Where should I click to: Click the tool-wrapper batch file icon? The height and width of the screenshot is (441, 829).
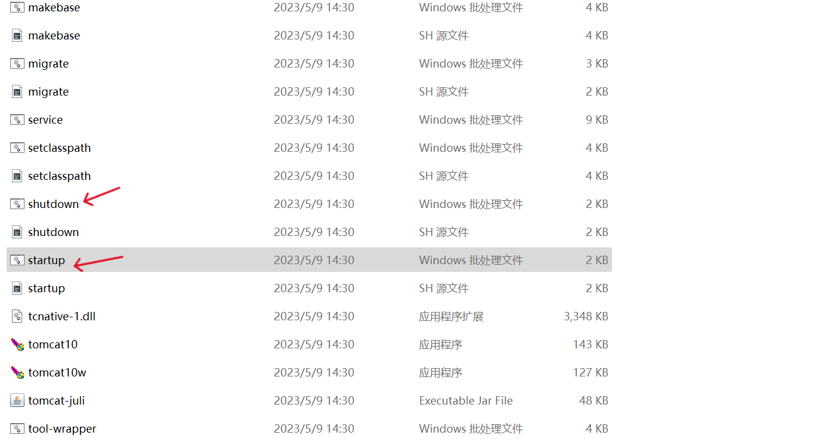tap(17, 429)
